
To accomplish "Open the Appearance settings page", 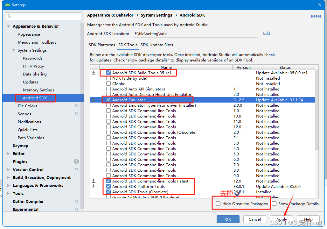I will point(29,34).
